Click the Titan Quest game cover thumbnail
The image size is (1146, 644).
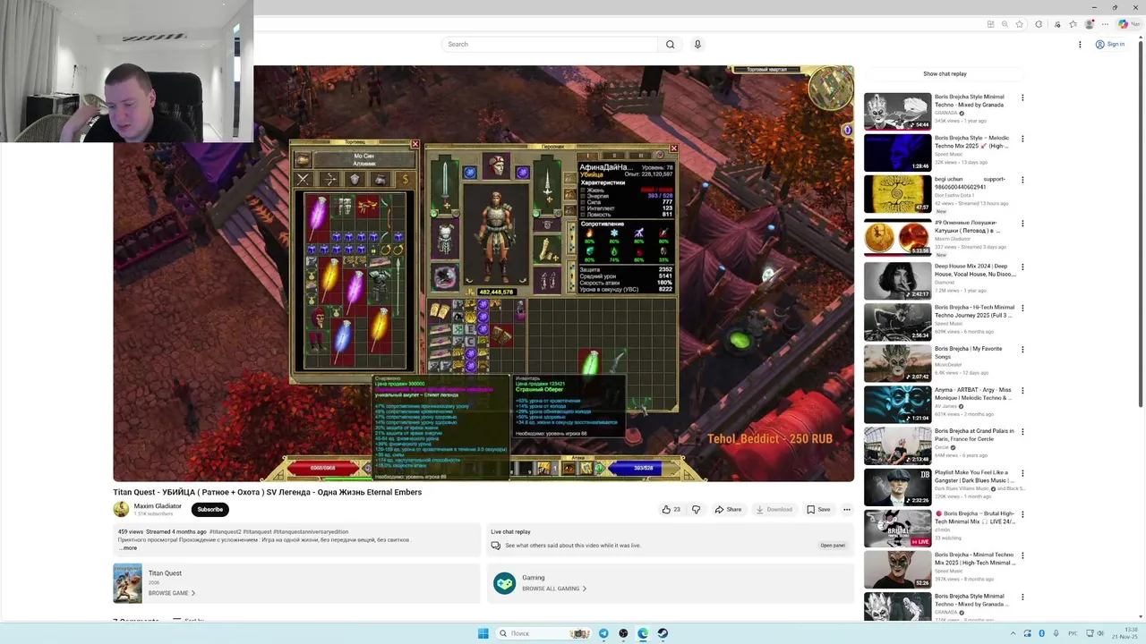coord(127,583)
